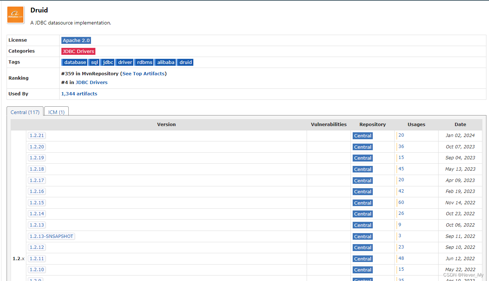Open version 1.2.20
Image resolution: width=489 pixels, height=281 pixels.
(37, 147)
